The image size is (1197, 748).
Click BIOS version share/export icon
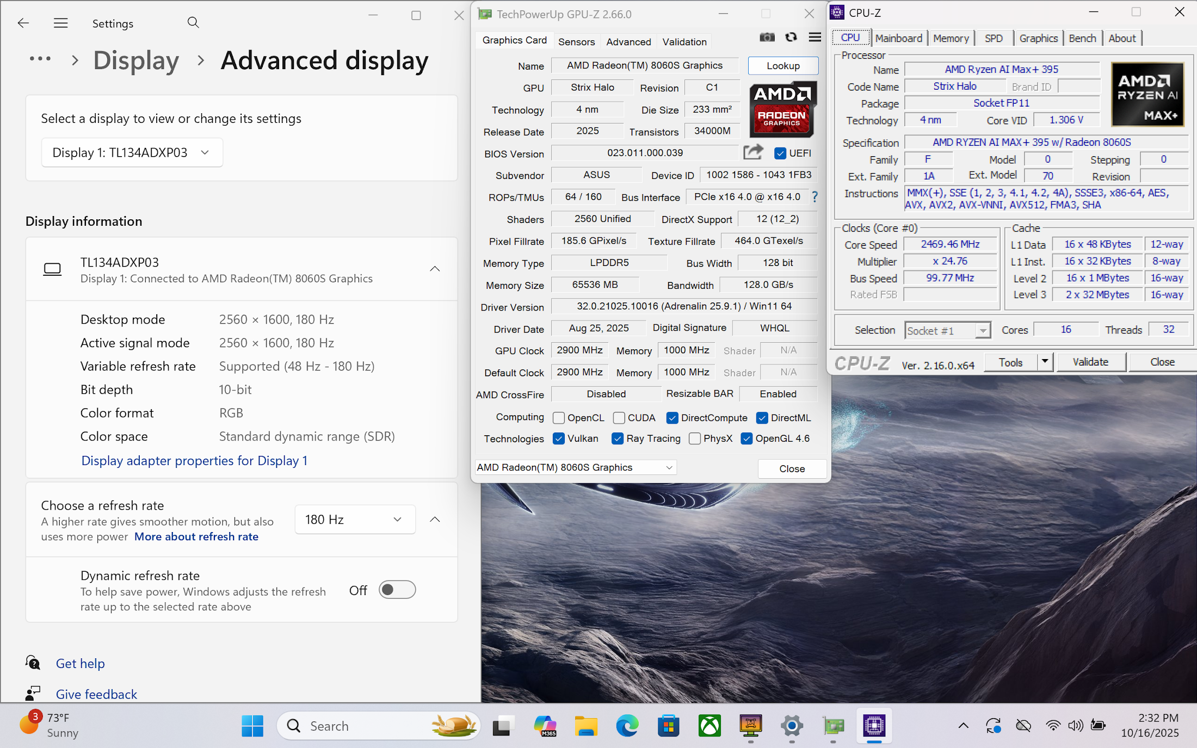tap(753, 153)
